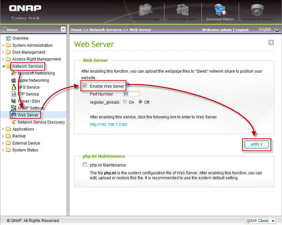The image size is (282, 225).
Task: Click the System Status folder icon
Action: [x=8, y=150]
